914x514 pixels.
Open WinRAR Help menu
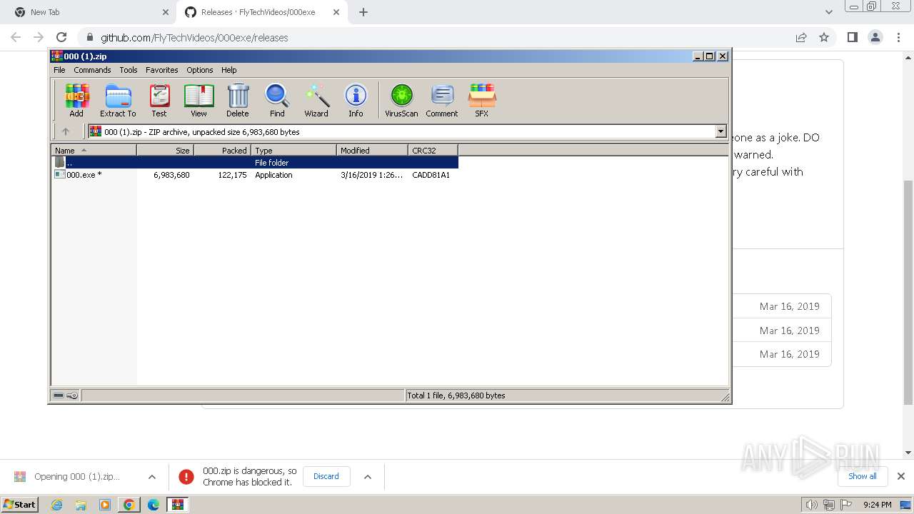tap(228, 70)
